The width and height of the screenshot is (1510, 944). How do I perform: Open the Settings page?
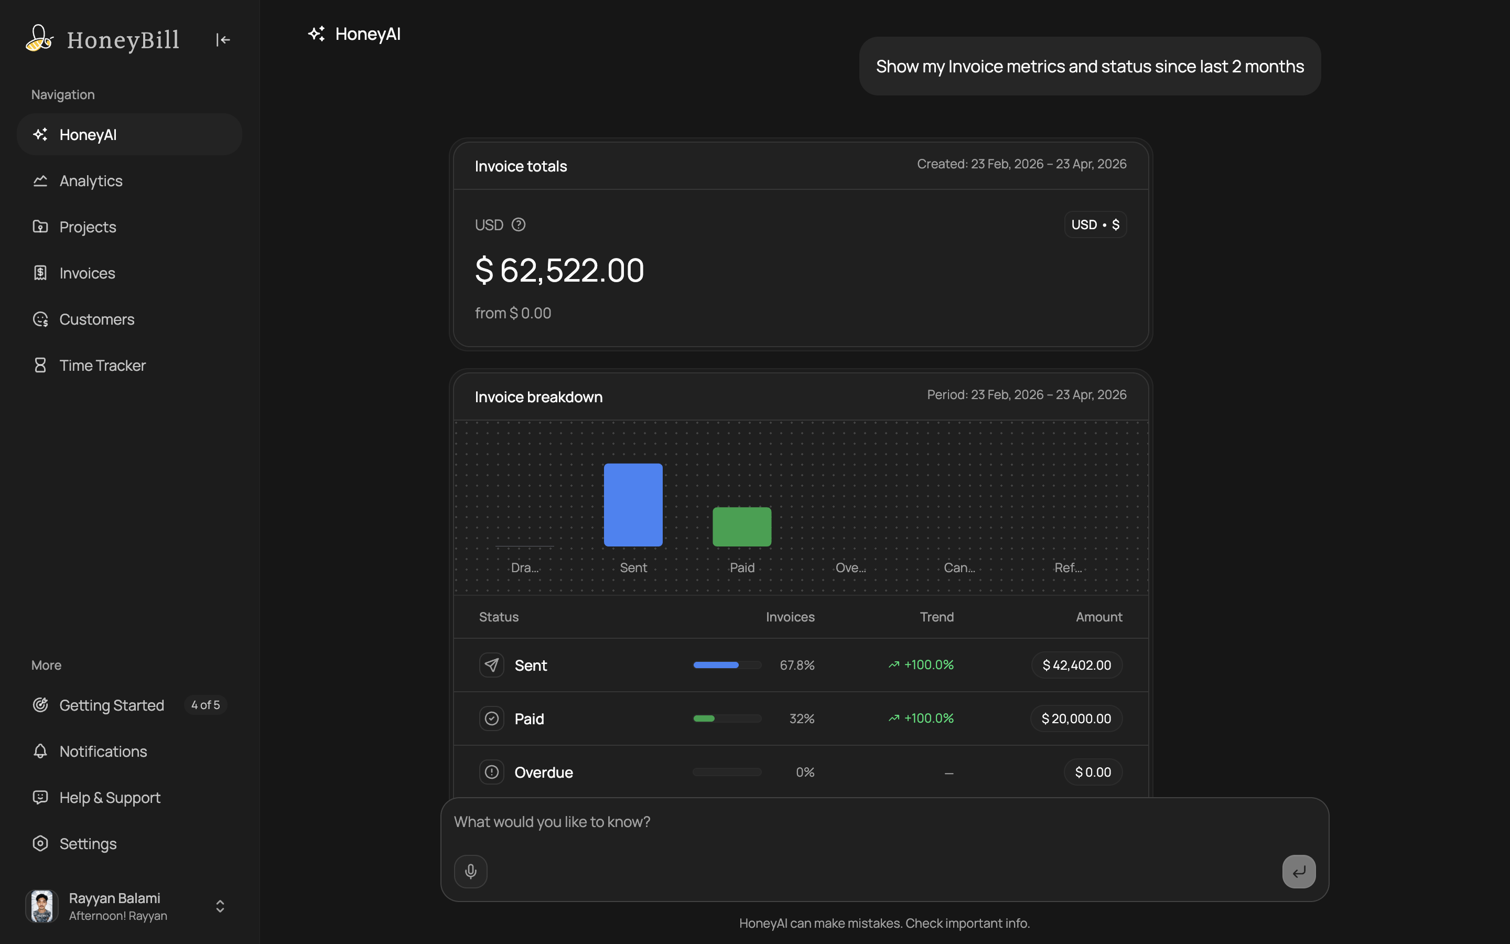[129, 843]
